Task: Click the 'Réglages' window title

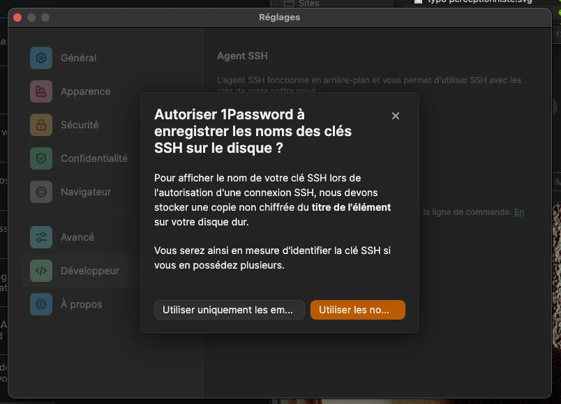Action: tap(279, 17)
